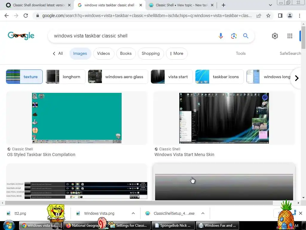Select the Books search tab
This screenshot has height=230, width=306.
point(126,53)
